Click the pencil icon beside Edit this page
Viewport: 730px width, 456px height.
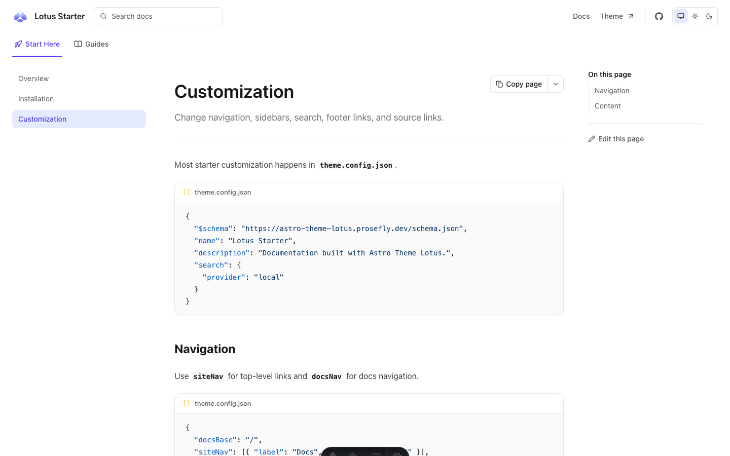tap(592, 139)
